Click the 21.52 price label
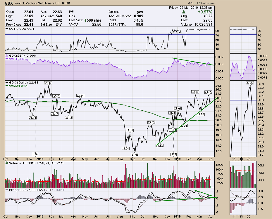 (201, 114)
